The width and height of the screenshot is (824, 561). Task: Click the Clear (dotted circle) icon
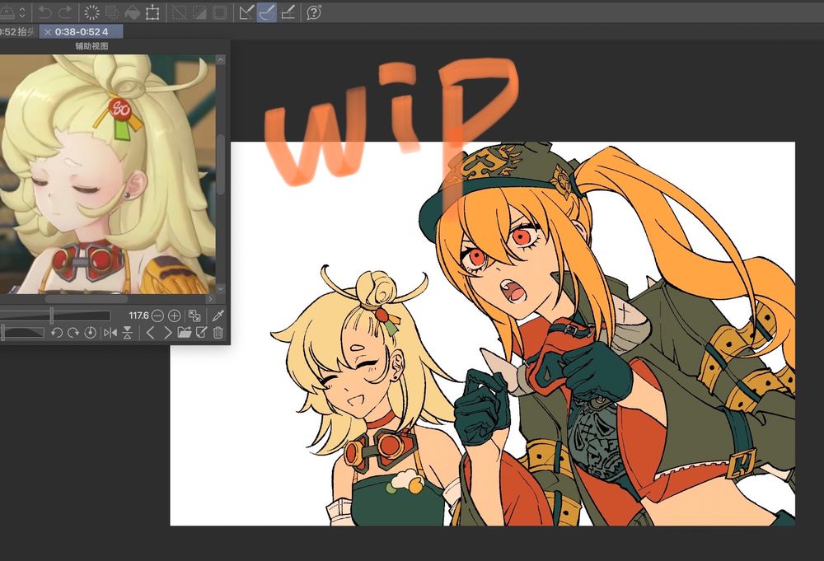(x=91, y=12)
